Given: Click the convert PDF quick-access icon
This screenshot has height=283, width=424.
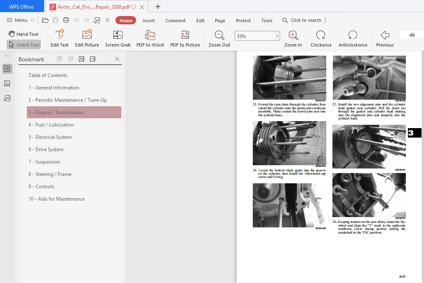Looking at the screenshot, I should 97,20.
